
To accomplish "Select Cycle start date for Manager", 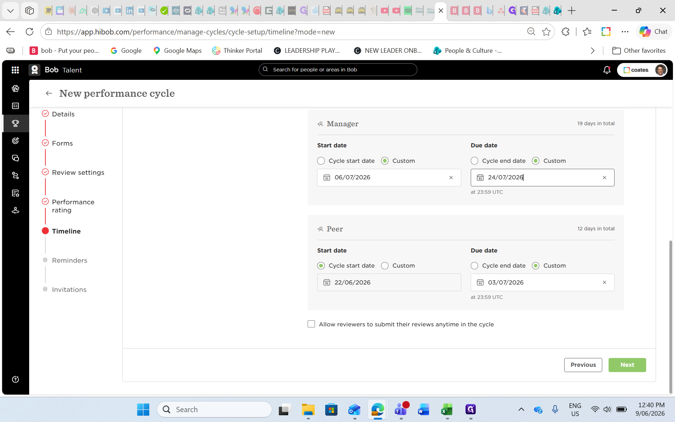I will click(x=321, y=161).
